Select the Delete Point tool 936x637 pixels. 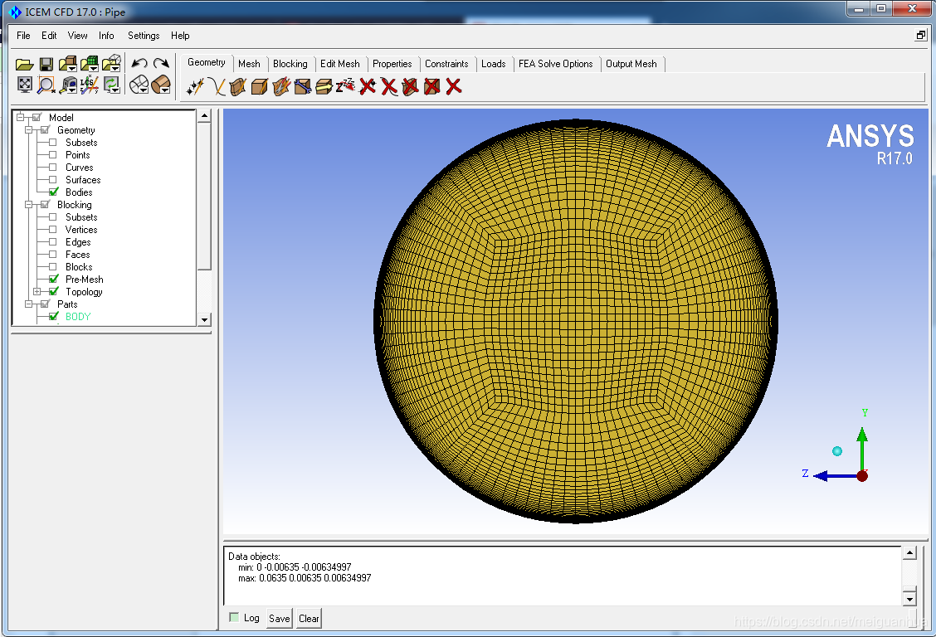[368, 87]
